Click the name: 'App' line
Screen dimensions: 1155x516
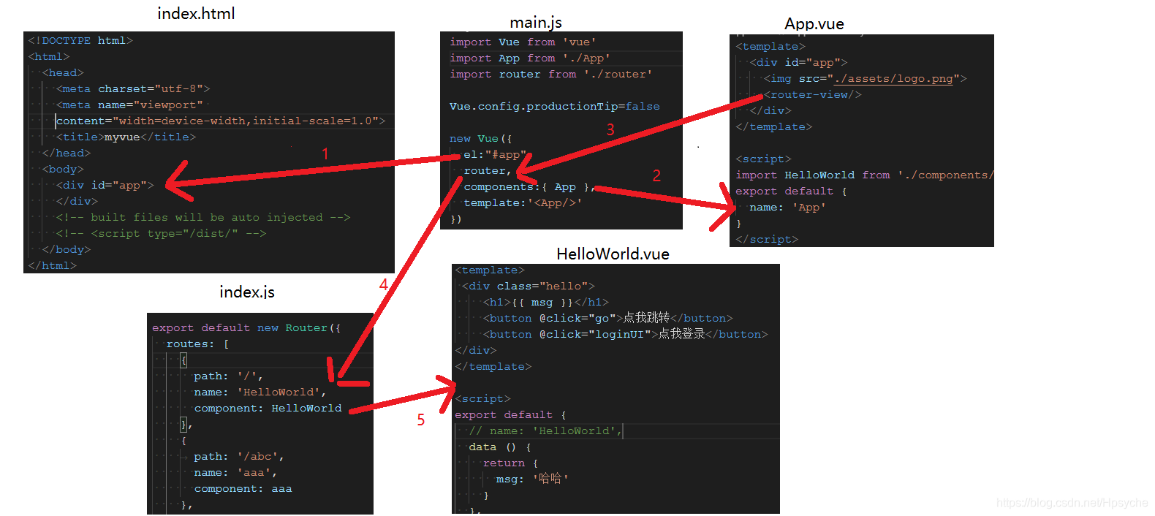(x=788, y=208)
